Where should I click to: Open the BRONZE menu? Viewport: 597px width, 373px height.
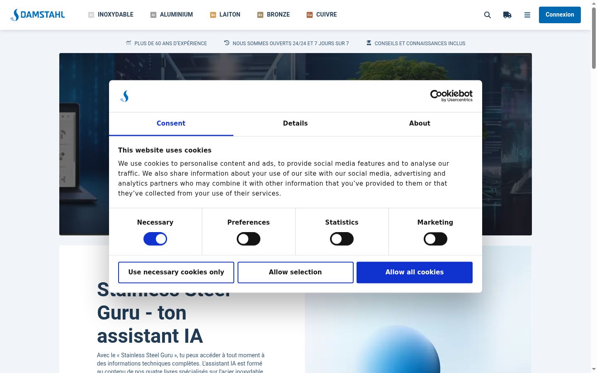278,15
